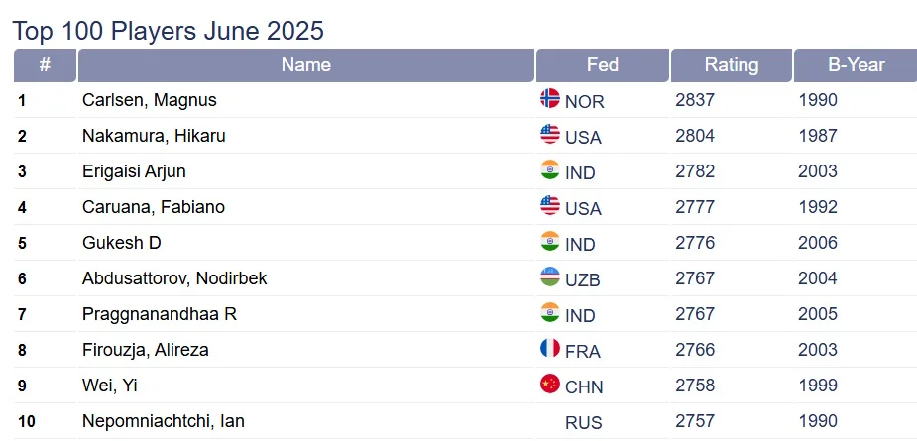
Task: Click Norway flag icon beside Carlsen
Action: [550, 98]
